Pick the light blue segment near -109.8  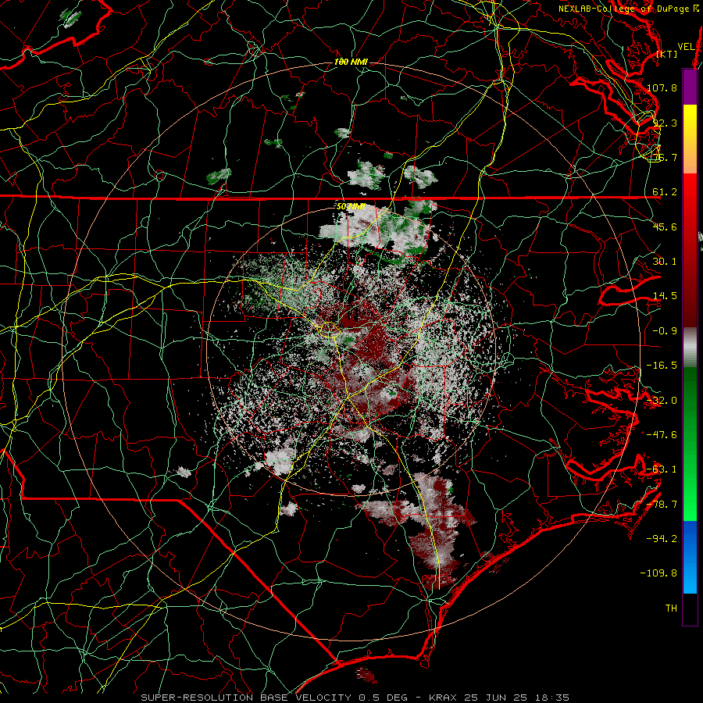coord(690,576)
